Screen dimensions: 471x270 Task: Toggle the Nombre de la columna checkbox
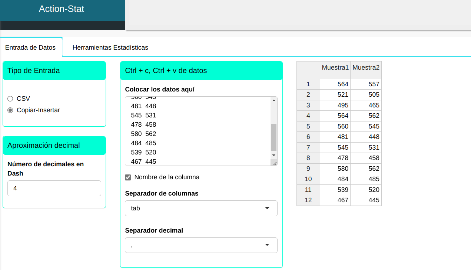click(128, 177)
